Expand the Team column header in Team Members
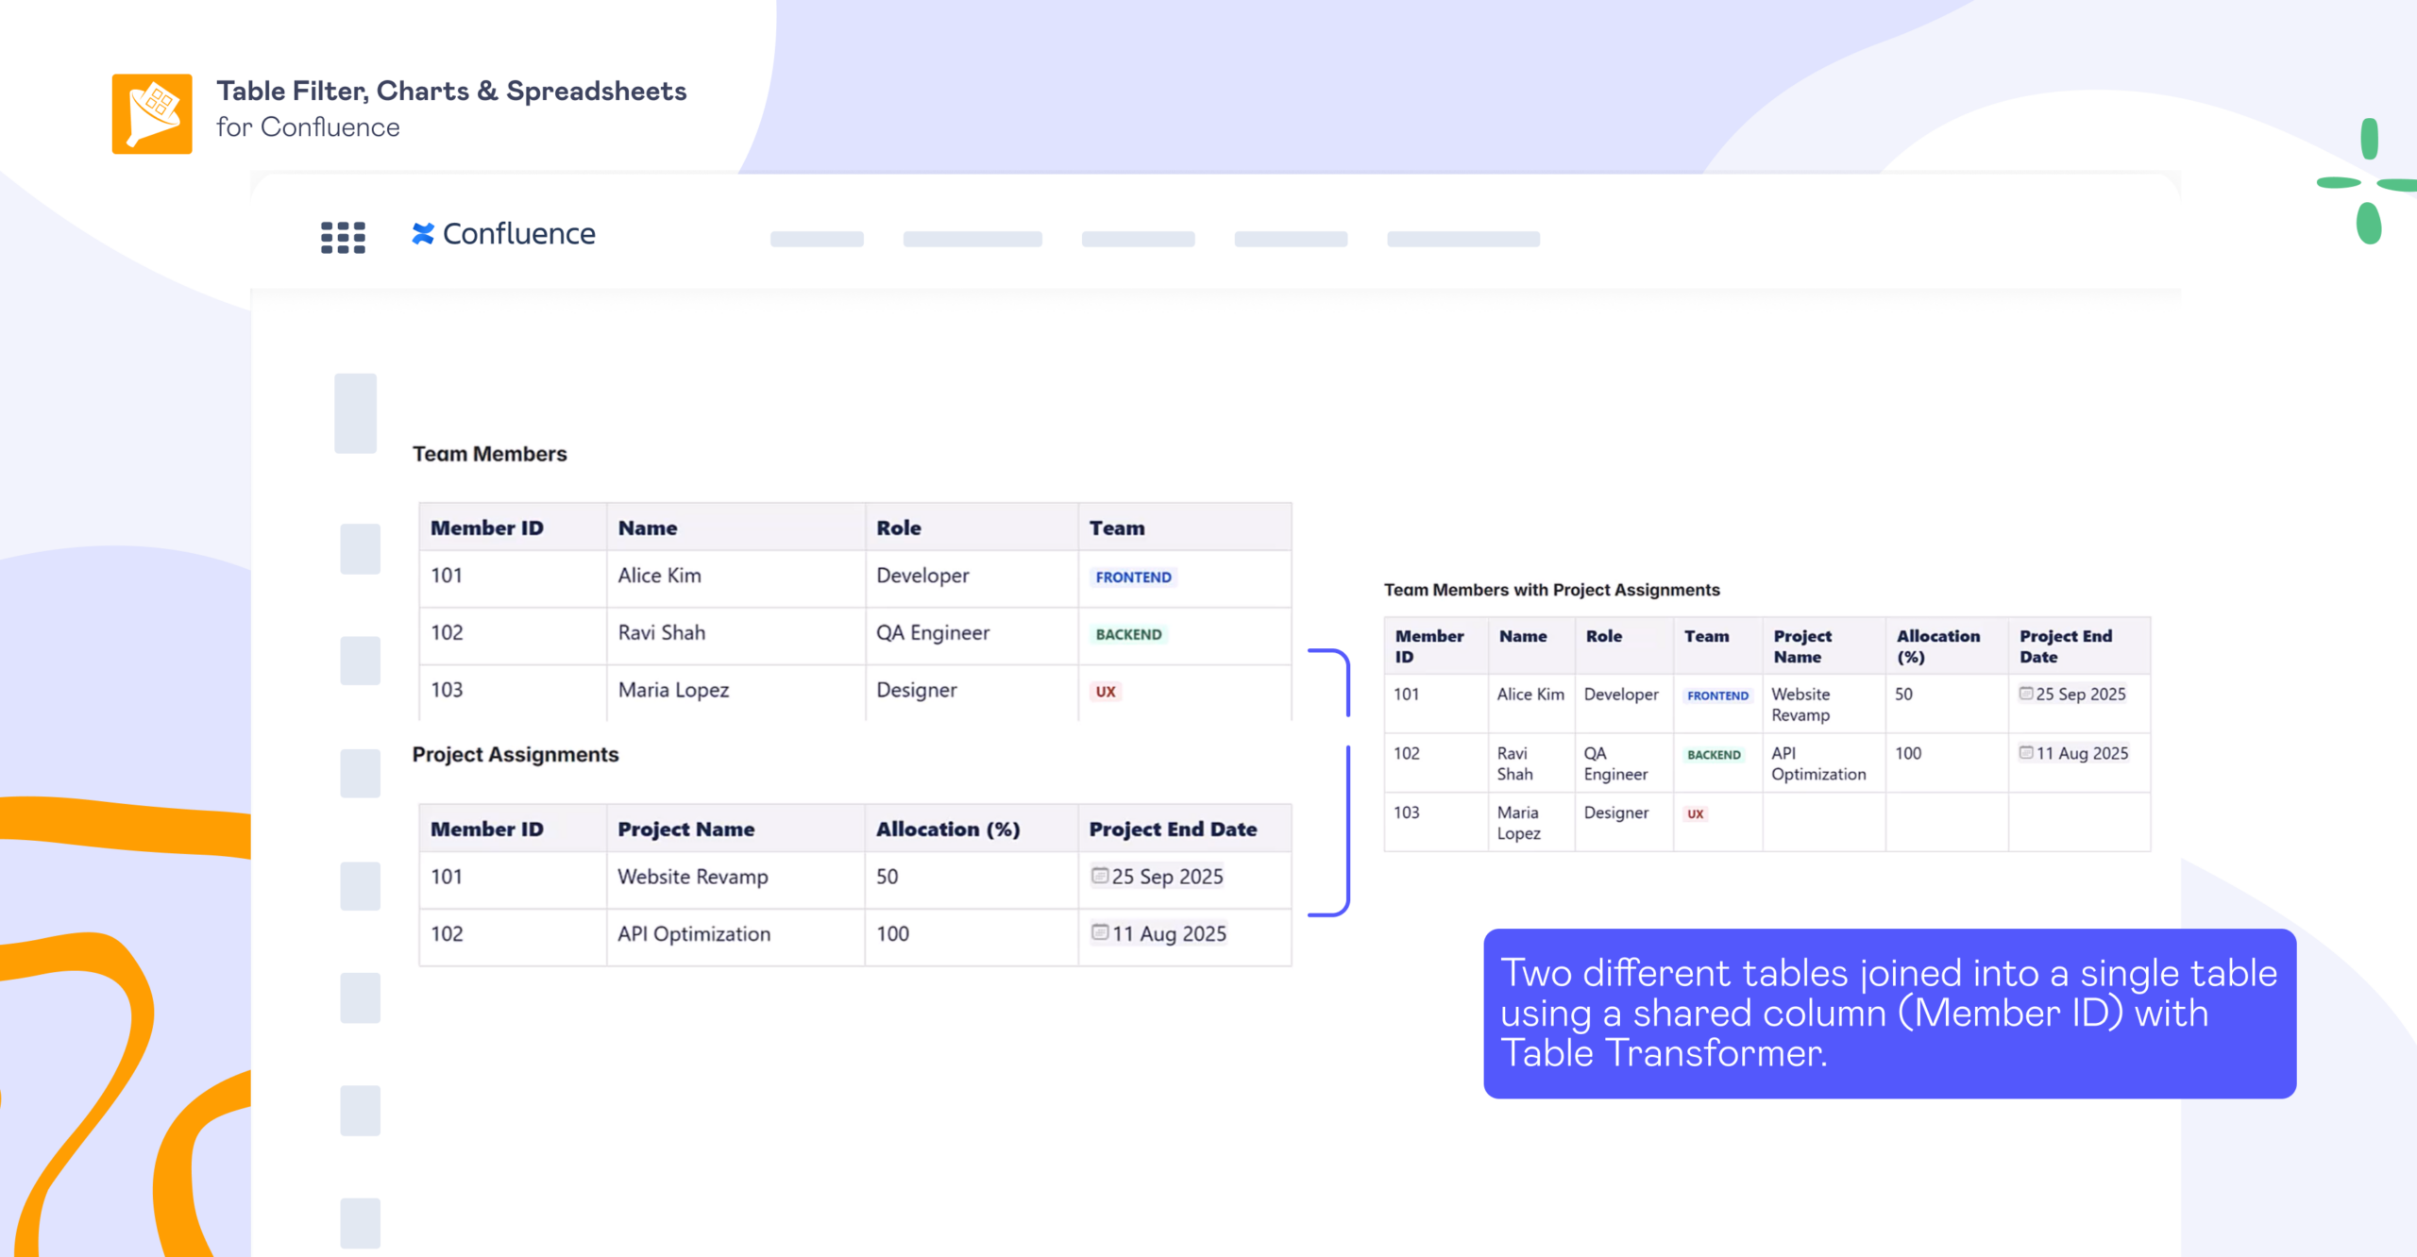 pyautogui.click(x=1117, y=527)
